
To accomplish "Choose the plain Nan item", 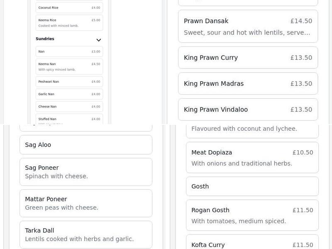I will (x=69, y=51).
